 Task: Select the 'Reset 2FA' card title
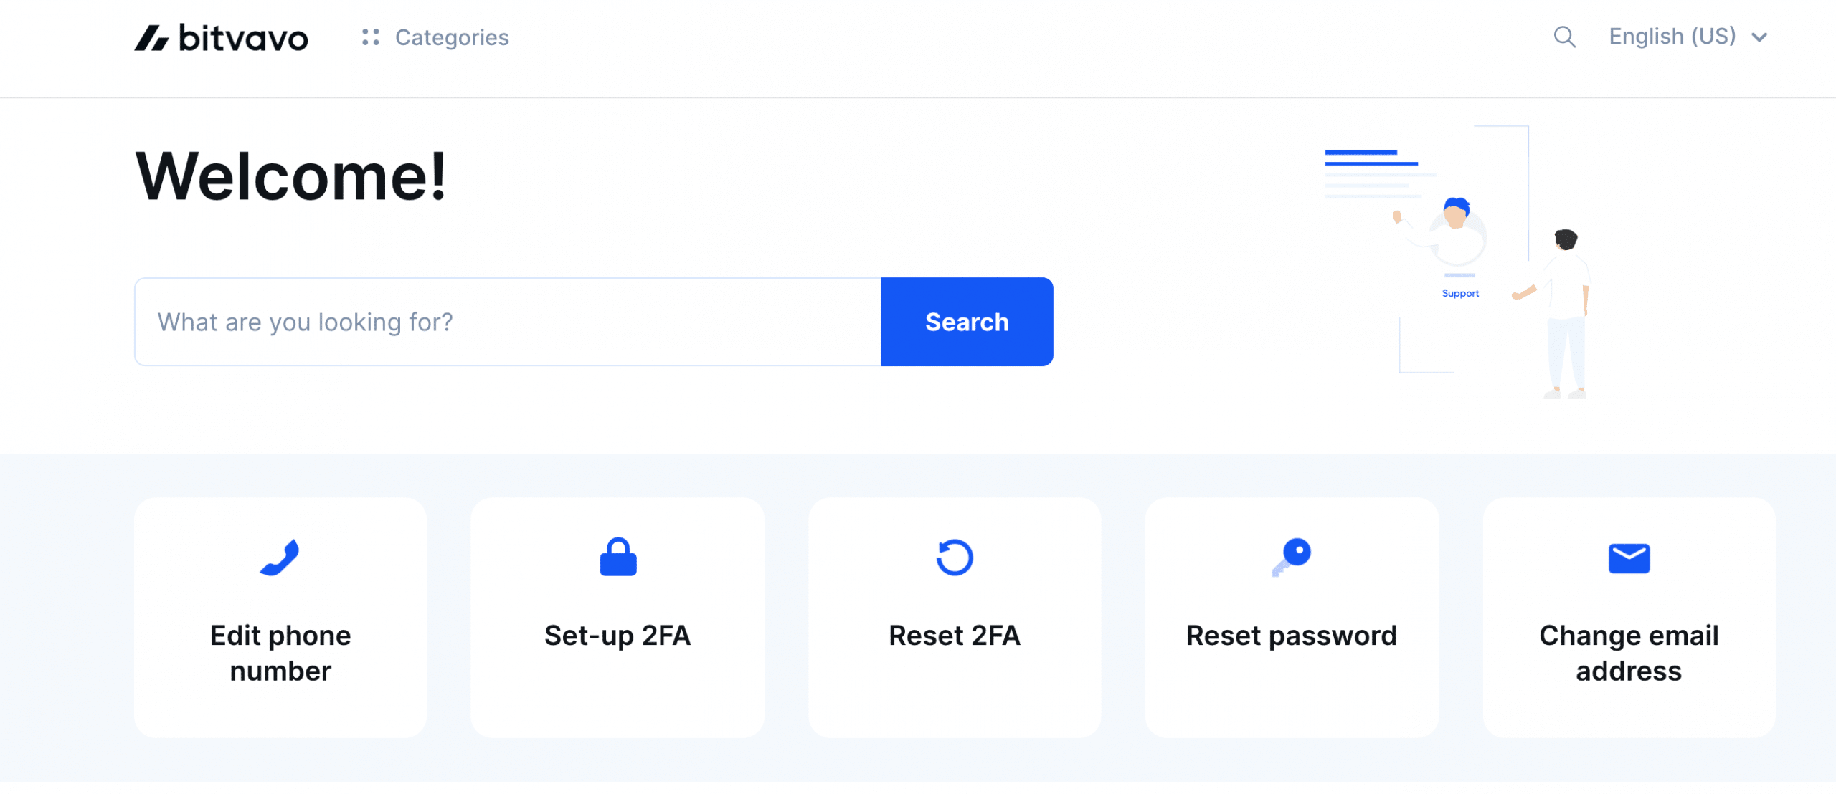tap(955, 636)
